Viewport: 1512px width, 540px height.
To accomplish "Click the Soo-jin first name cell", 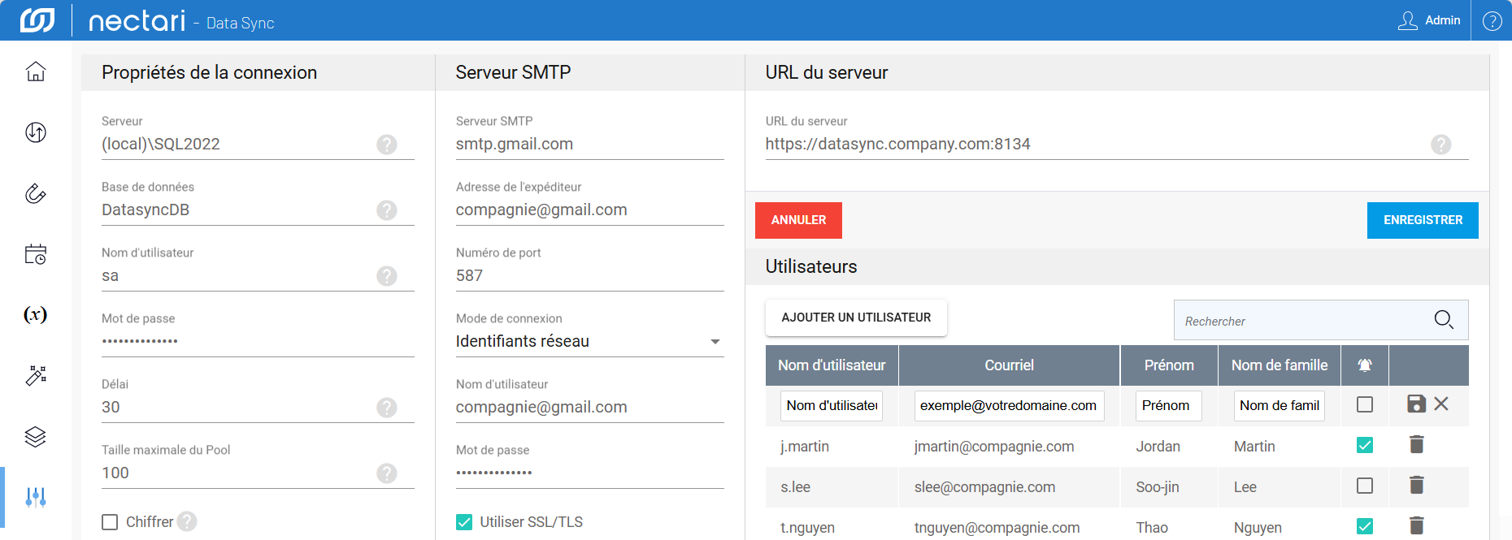I will [1169, 487].
